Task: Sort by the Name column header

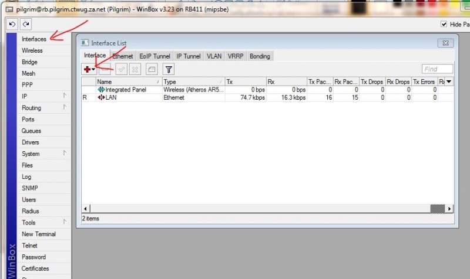Action: coord(129,81)
